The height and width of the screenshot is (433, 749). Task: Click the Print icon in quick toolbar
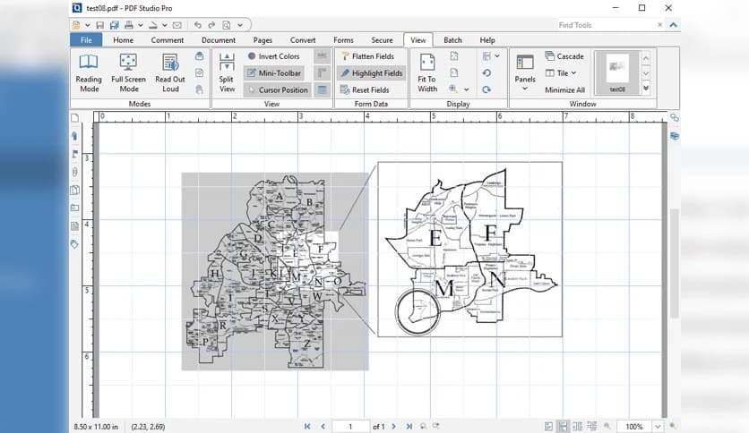(128, 25)
